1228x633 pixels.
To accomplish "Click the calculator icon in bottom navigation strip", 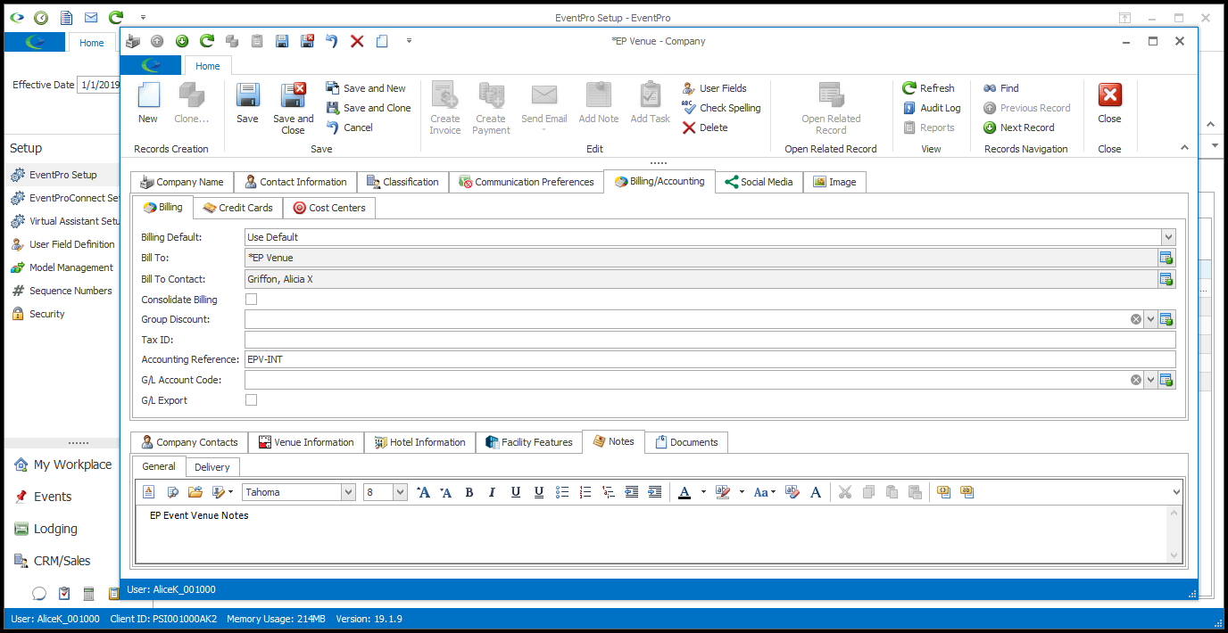I will [89, 594].
